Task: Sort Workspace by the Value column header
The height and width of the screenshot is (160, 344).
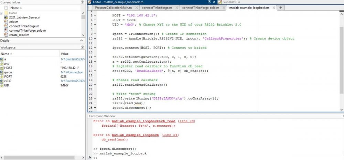Action: [x=64, y=54]
